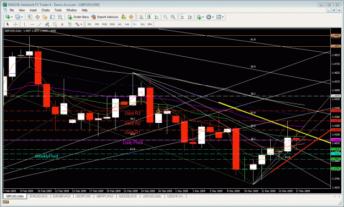Viewport: 344px width, 207px height.
Task: Open the Insert menu
Action: [x=33, y=10]
